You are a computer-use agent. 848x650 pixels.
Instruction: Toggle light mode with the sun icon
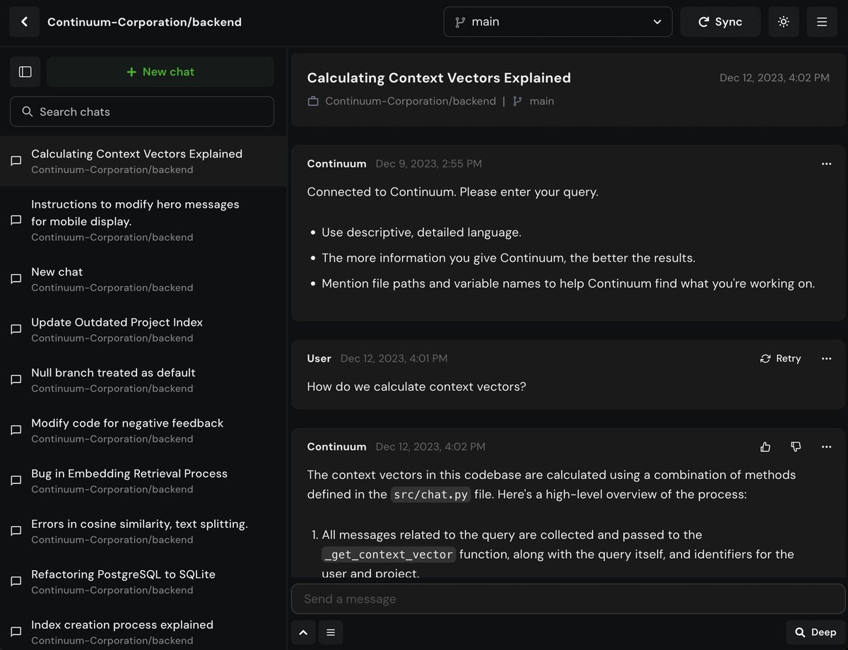pos(783,21)
